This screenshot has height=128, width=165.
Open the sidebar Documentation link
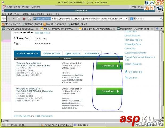click(x=132, y=36)
